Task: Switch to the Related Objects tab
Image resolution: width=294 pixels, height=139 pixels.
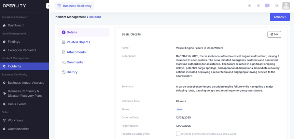Action: tap(78, 42)
